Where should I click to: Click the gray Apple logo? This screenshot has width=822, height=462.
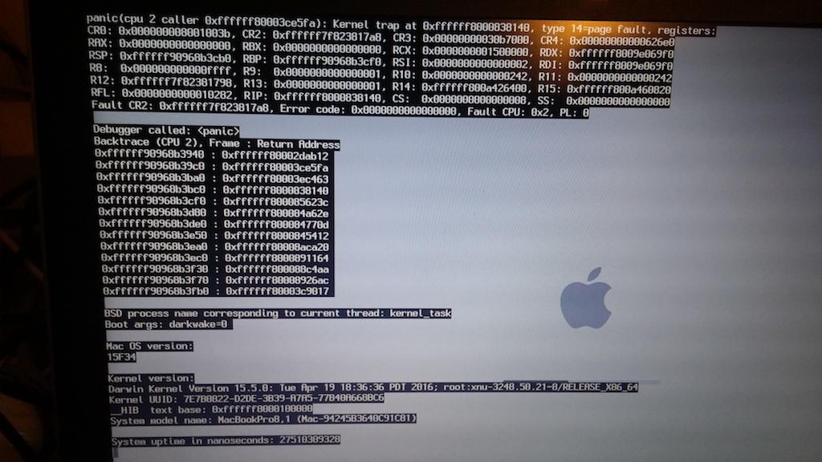pos(585,298)
